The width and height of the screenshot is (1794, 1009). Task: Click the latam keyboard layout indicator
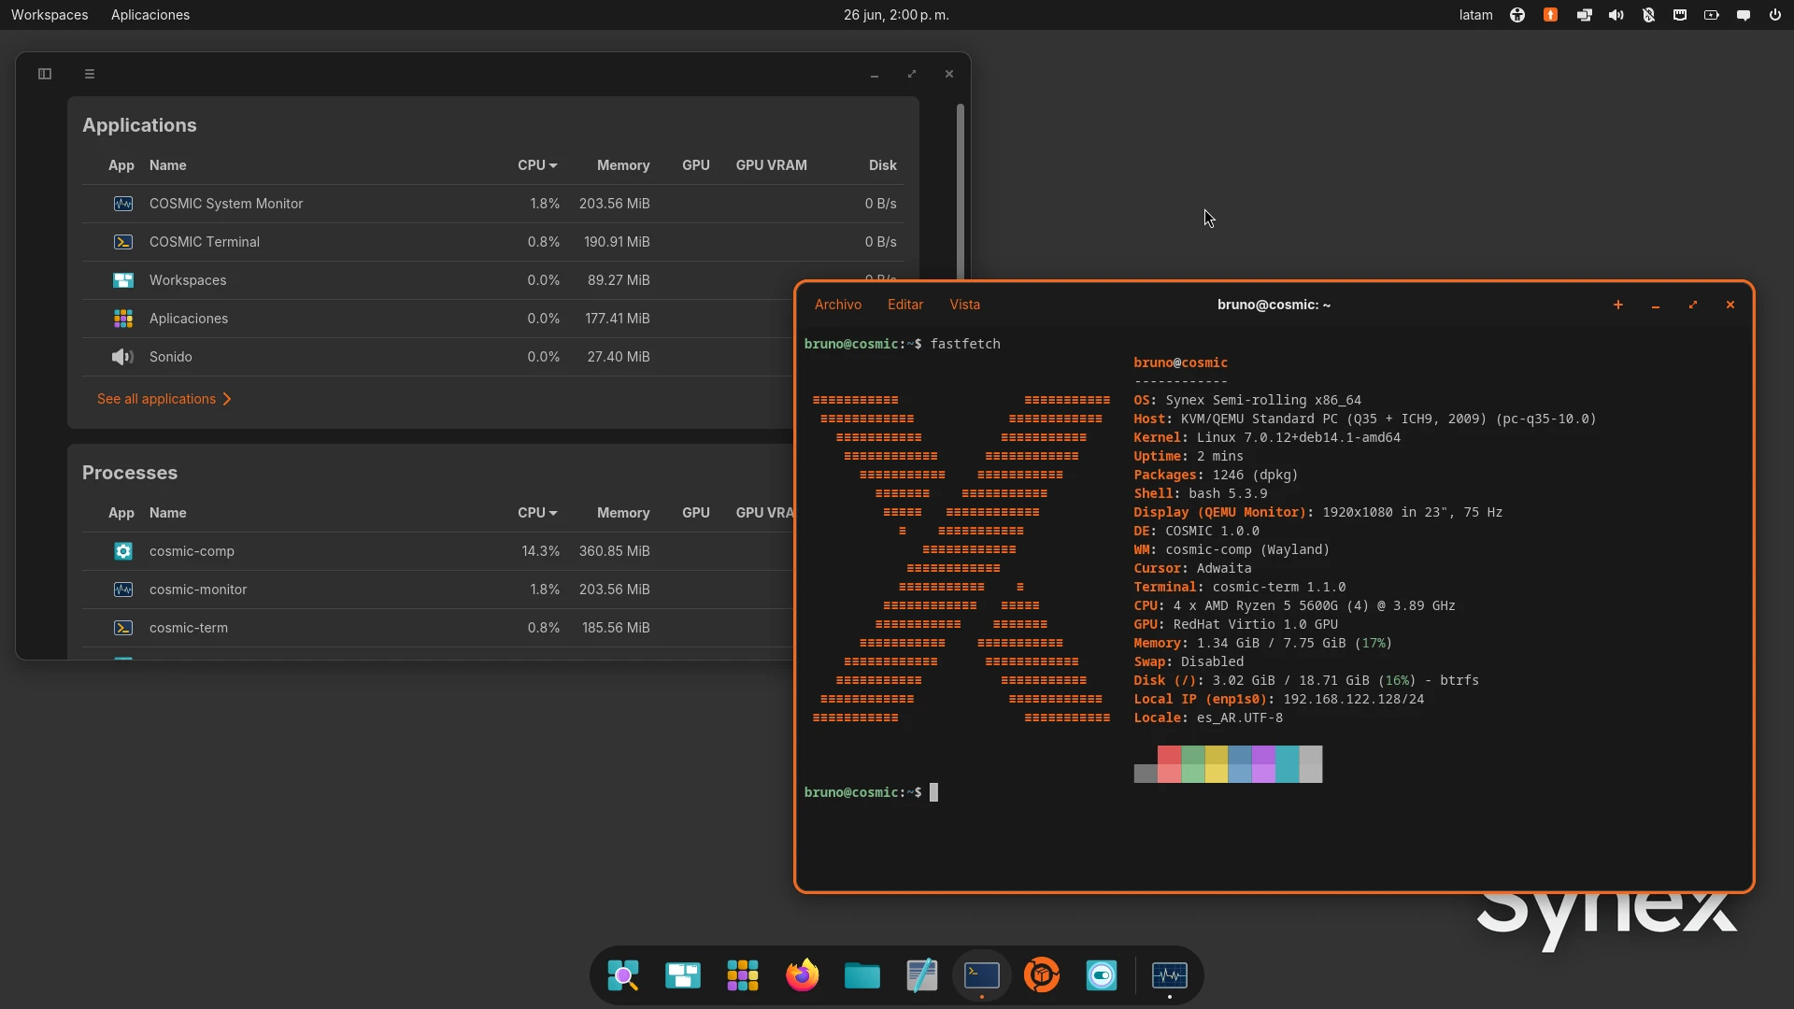tap(1476, 15)
